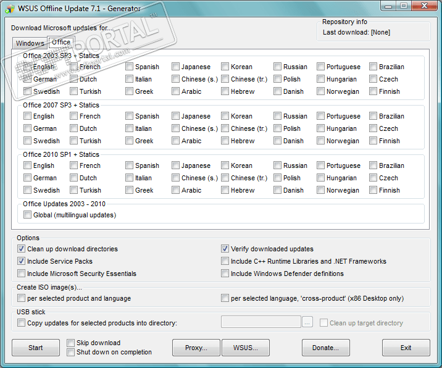This screenshot has width=442, height=368.
Task: Enable Polish for Office 2010 SP1
Action: 277,178
